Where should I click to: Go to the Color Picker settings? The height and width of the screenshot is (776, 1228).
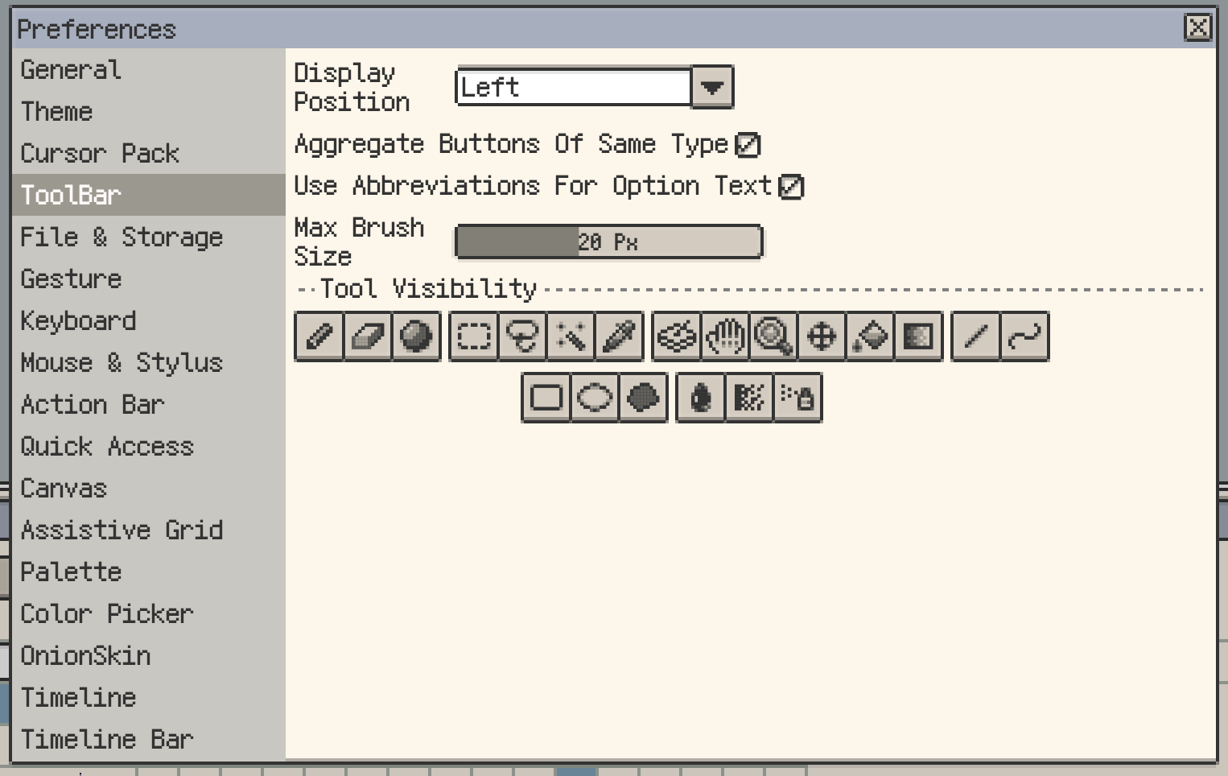click(x=106, y=614)
